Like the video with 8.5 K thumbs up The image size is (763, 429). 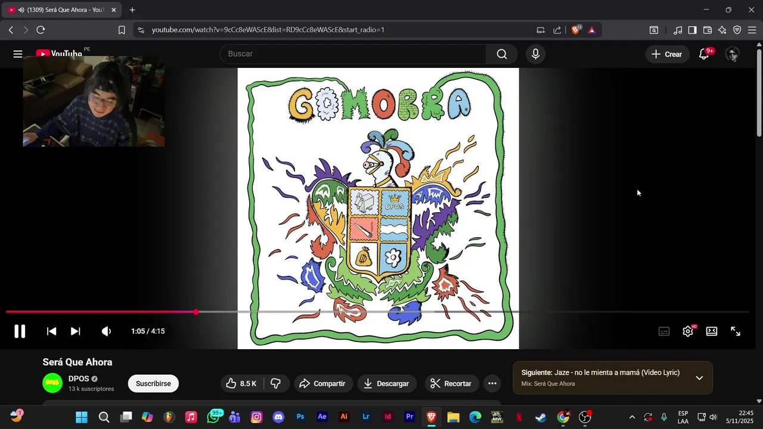(x=242, y=384)
